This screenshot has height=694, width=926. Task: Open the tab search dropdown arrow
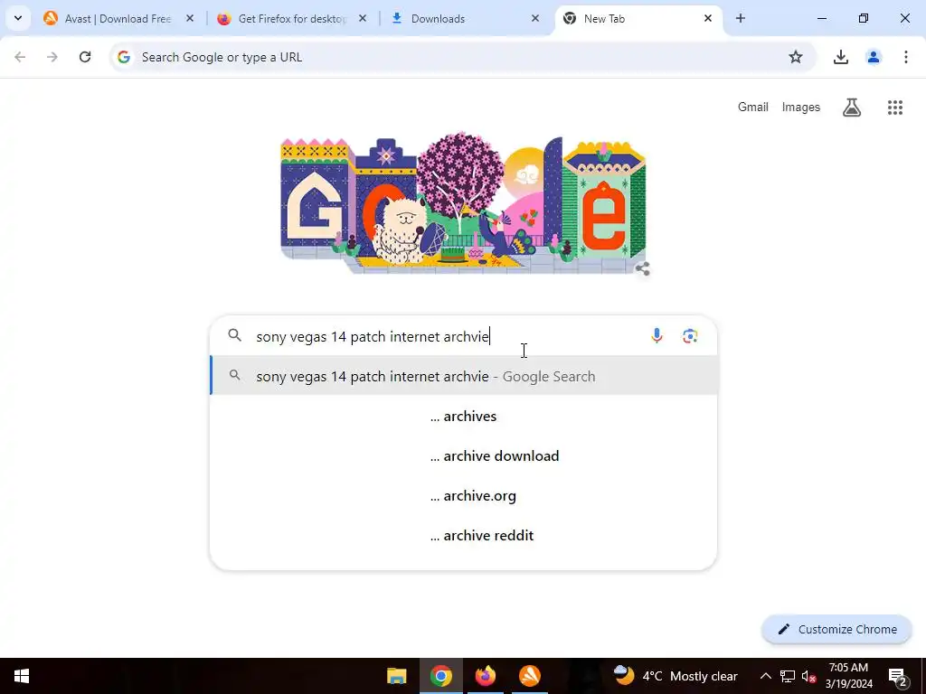click(18, 18)
